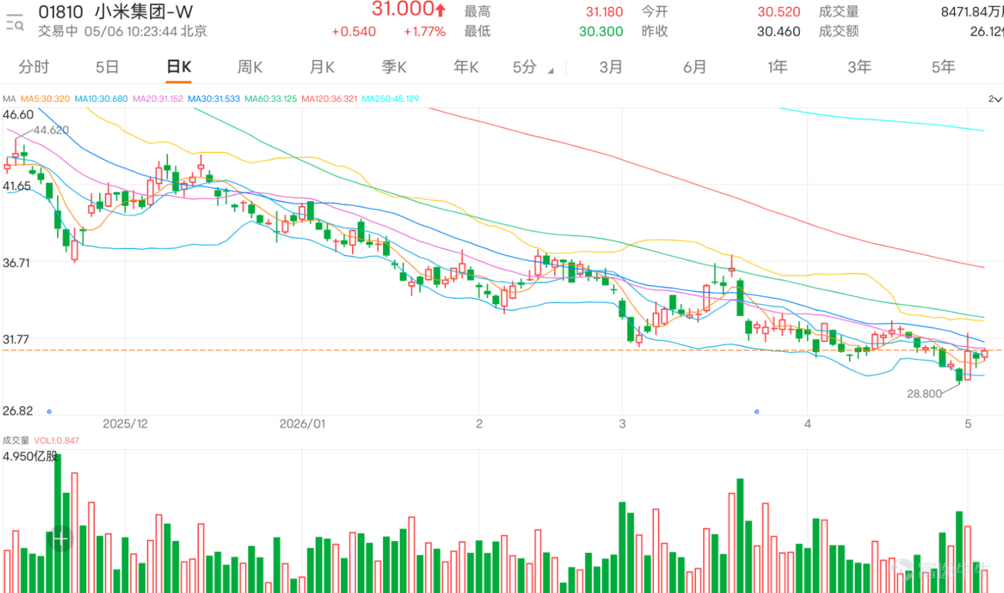Click the price change +0.540
This screenshot has width=1004, height=593.
pyautogui.click(x=354, y=31)
